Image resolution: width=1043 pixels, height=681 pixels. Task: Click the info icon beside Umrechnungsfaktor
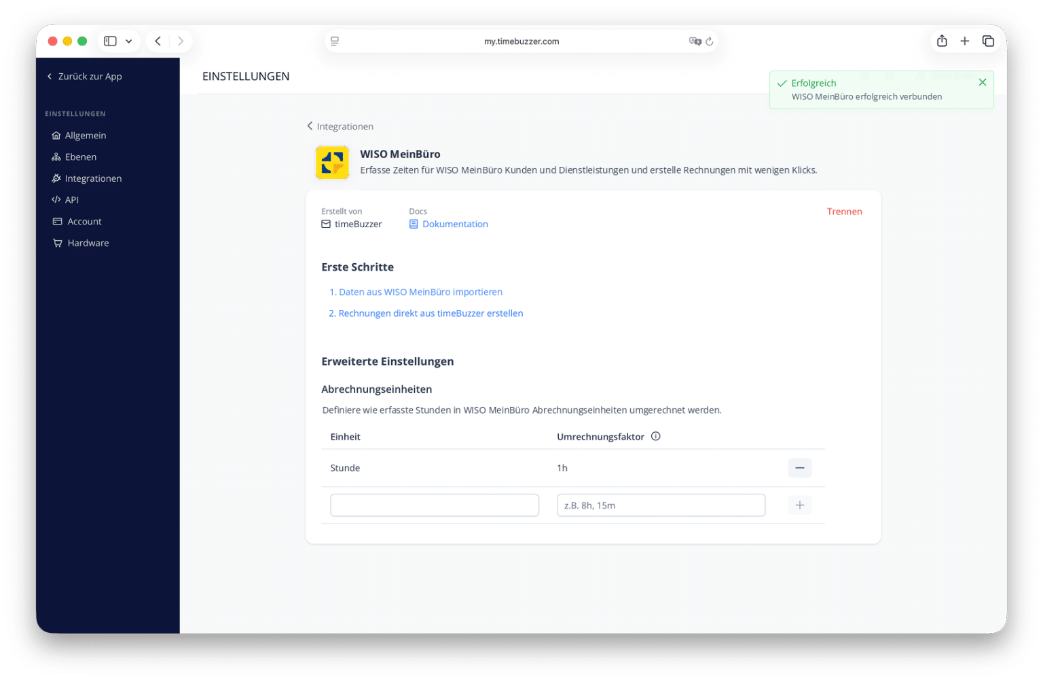coord(655,436)
